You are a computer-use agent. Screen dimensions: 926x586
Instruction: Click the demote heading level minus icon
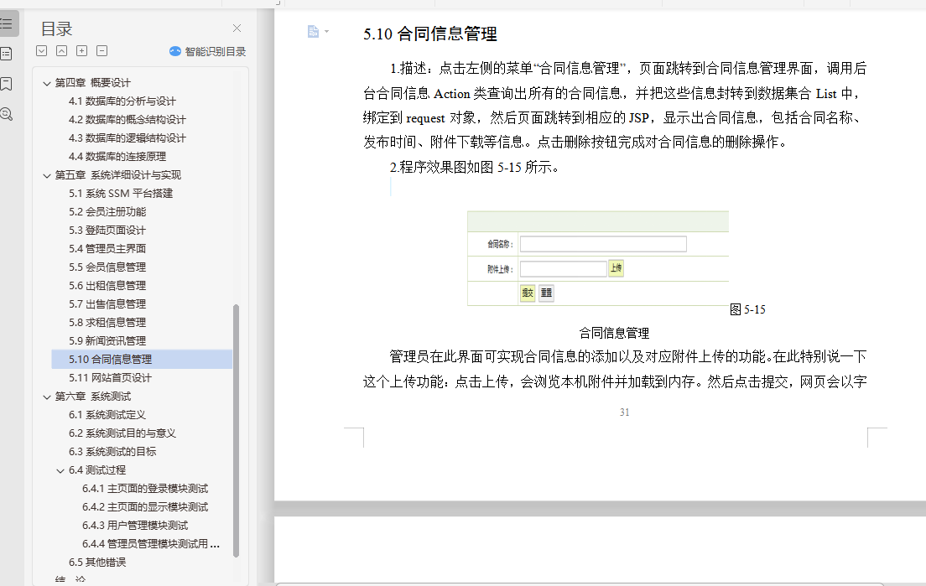pos(101,51)
